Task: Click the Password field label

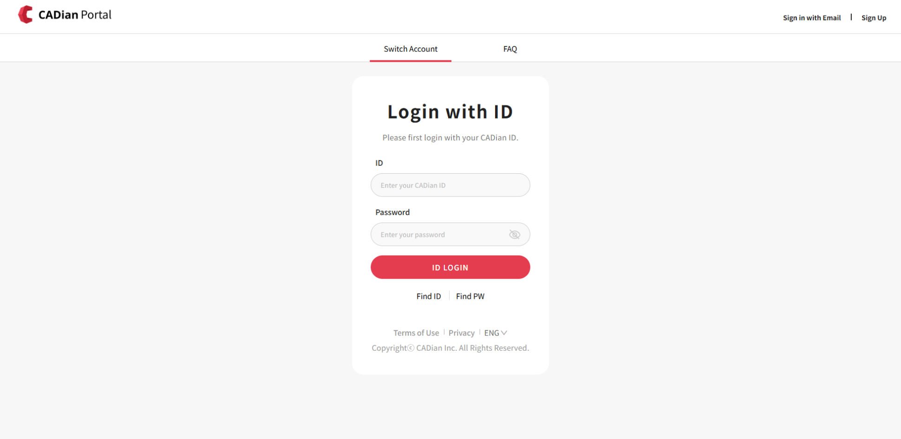Action: tap(392, 212)
